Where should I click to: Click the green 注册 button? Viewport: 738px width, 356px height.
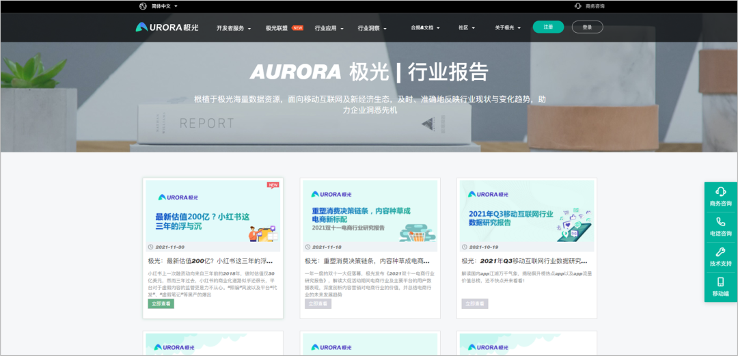(x=548, y=27)
